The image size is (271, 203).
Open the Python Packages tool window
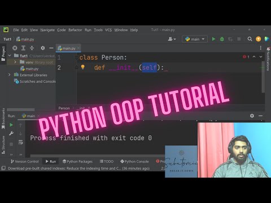[x=77, y=161]
